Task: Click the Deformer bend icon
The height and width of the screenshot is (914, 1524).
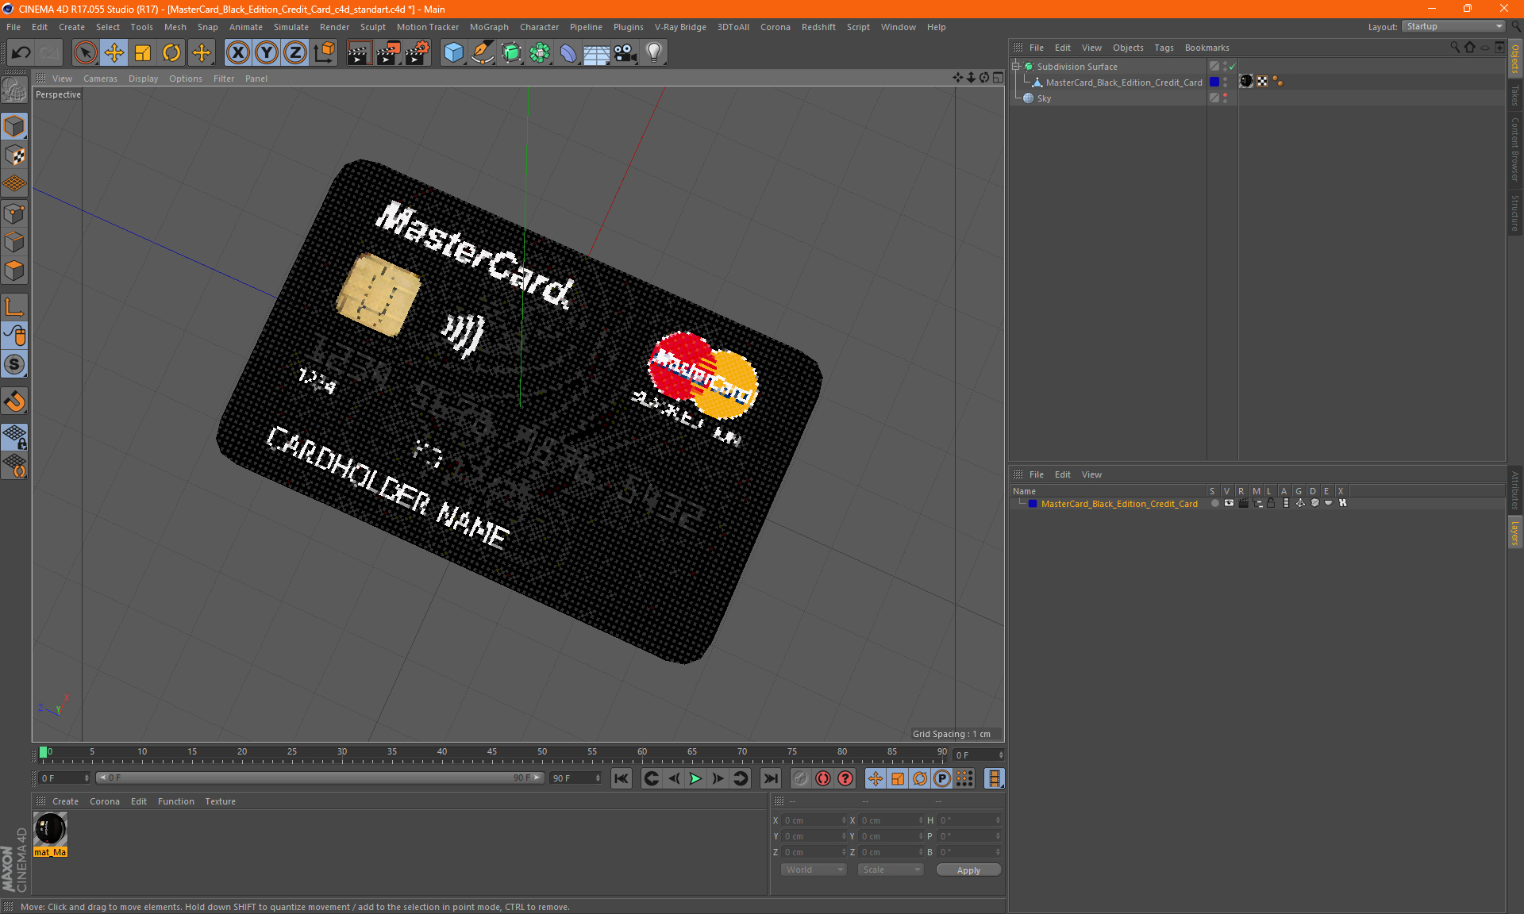Action: coord(568,53)
